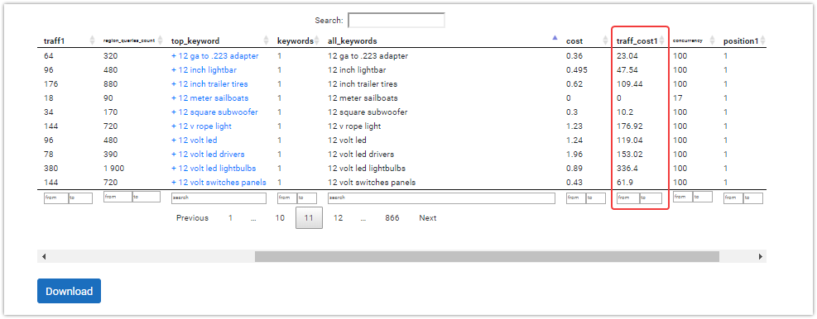Sort by traff_cost1 column arrows

tap(661, 40)
